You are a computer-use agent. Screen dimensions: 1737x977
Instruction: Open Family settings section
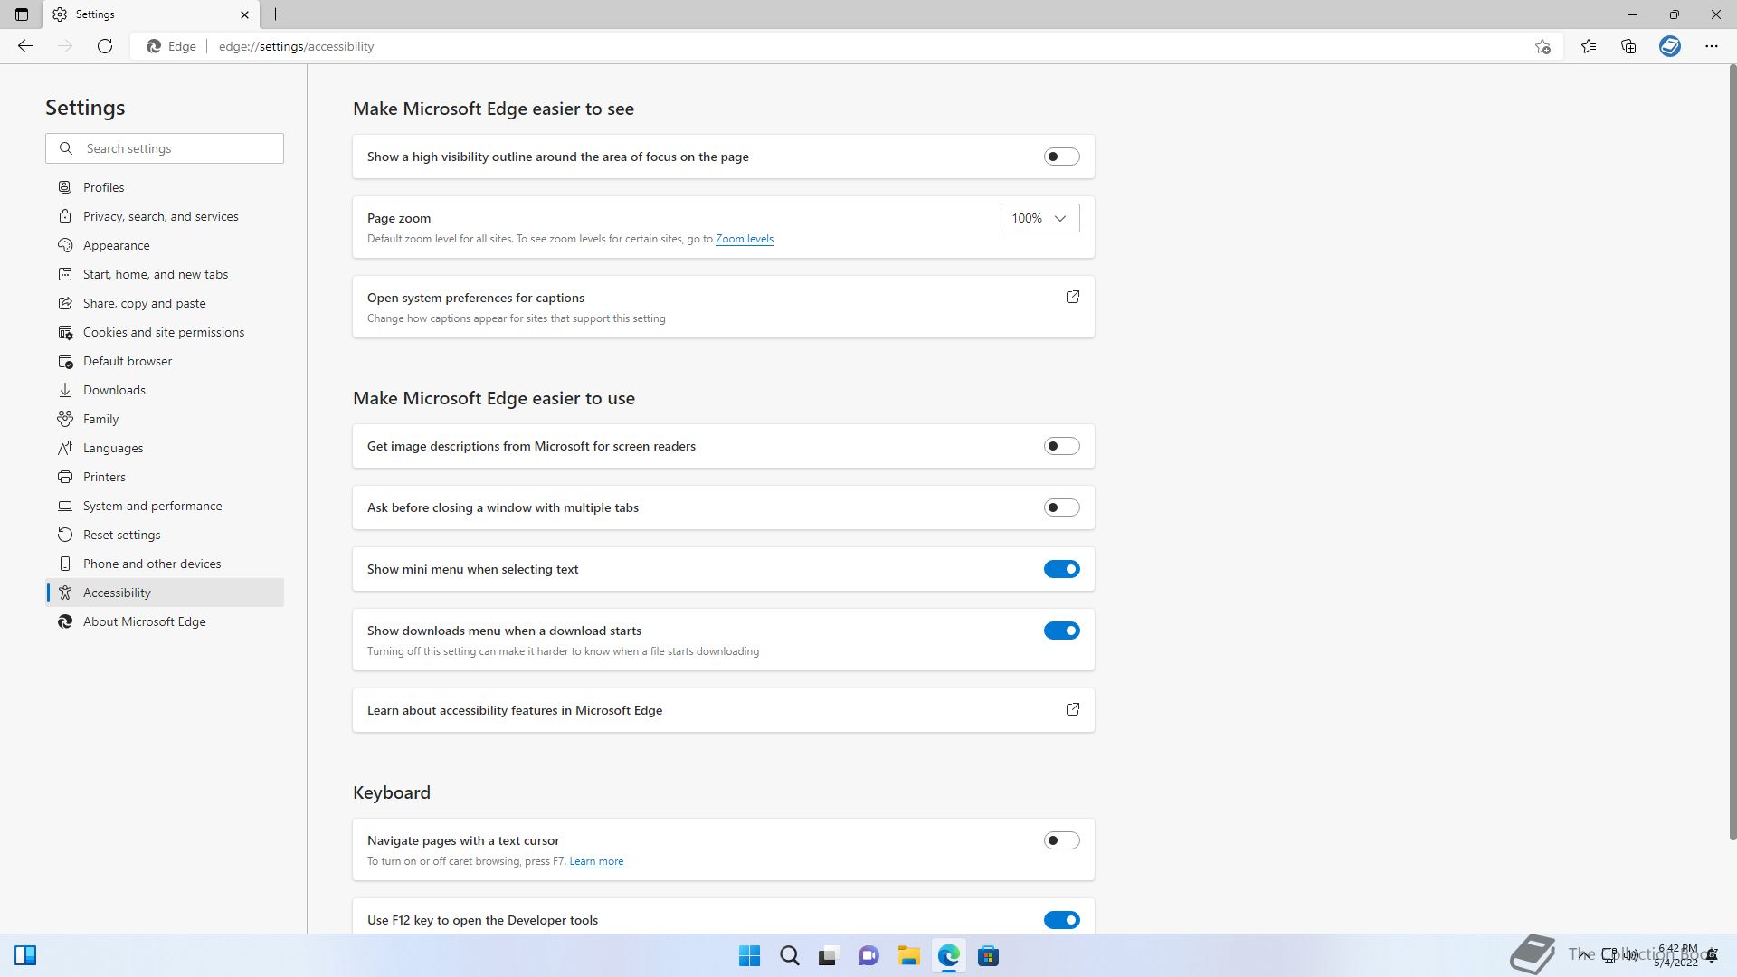click(165, 419)
